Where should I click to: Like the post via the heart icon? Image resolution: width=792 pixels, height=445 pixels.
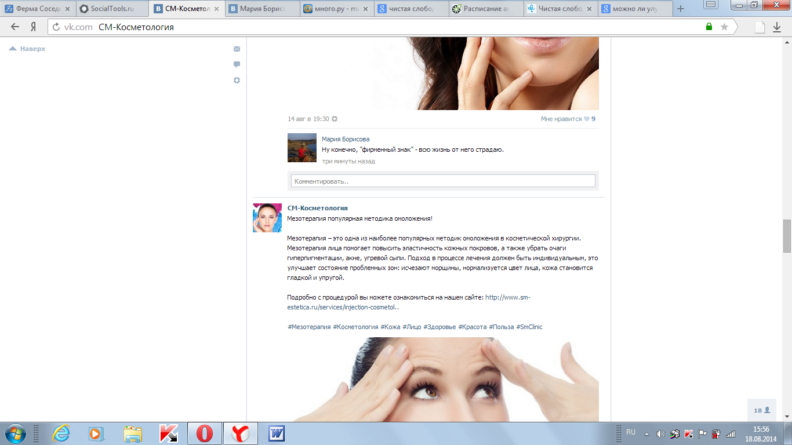point(587,119)
